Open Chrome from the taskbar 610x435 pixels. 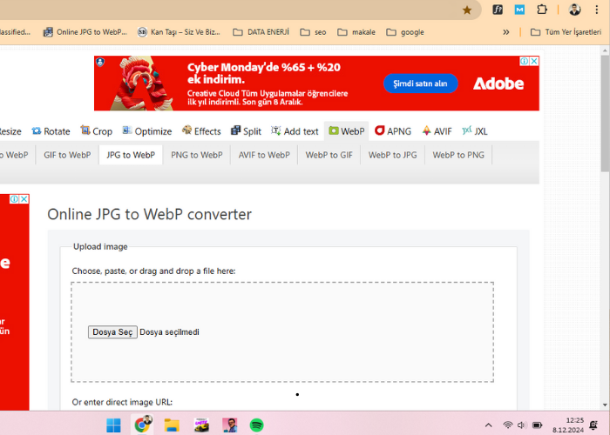142,425
